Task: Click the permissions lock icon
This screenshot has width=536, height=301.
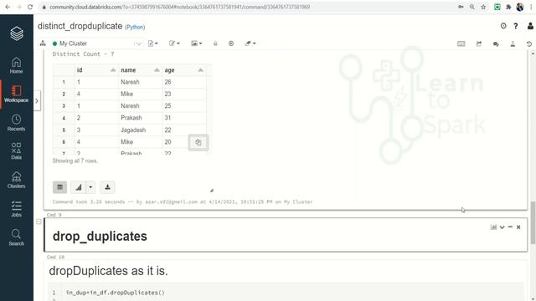Action: click(x=215, y=43)
